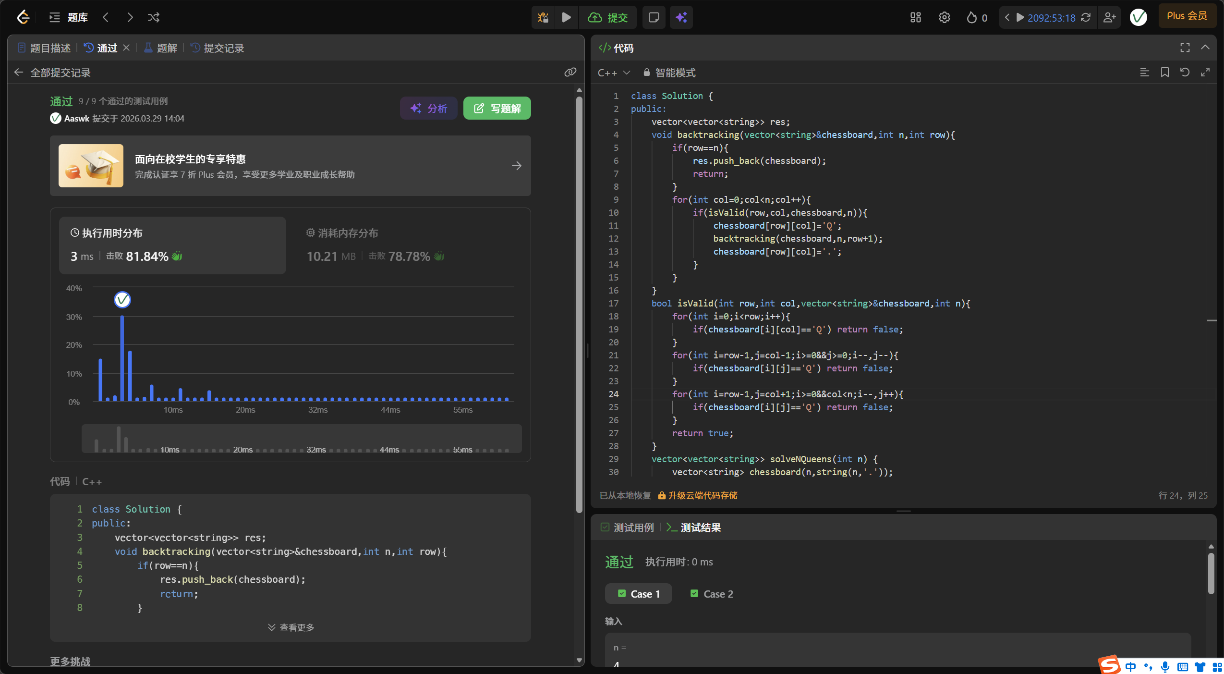Copy the submission link icon
The width and height of the screenshot is (1224, 674).
pos(570,73)
